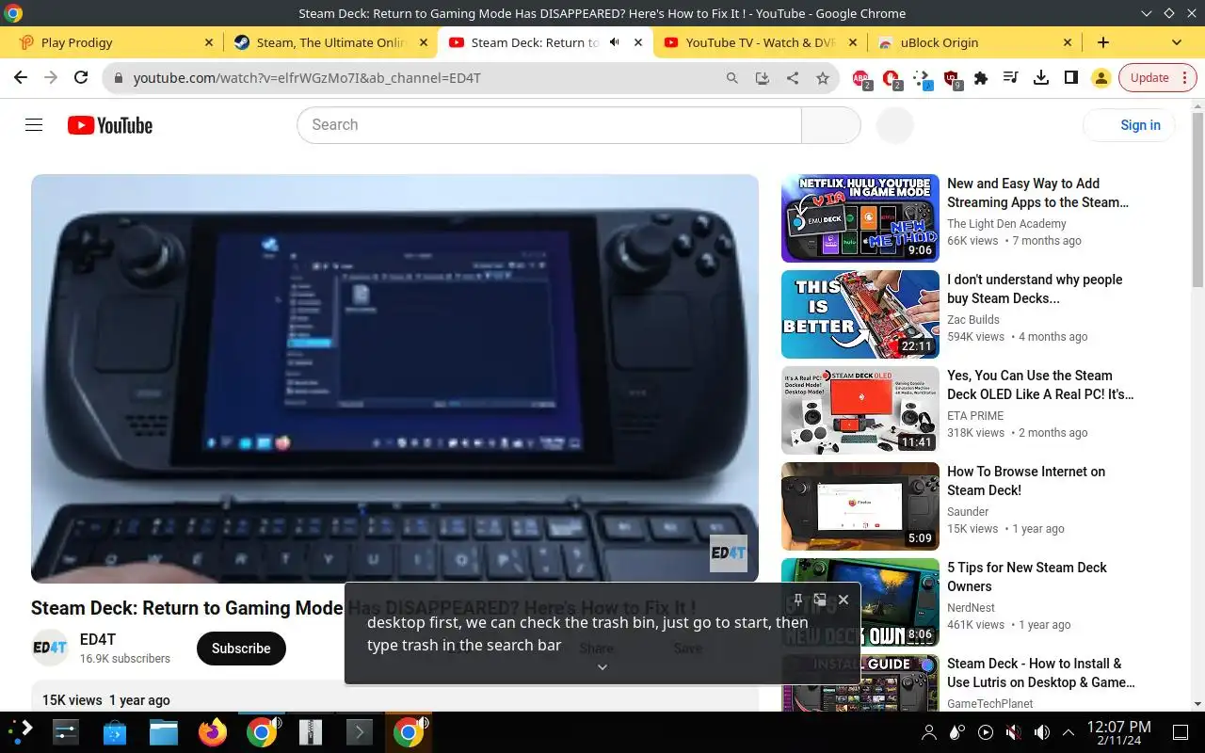Open the KDE Plasma integration extension
This screenshot has width=1205, height=753.
[x=923, y=79]
